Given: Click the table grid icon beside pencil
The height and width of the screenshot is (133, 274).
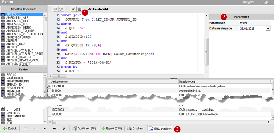Looking at the screenshot, I should tap(79, 9).
